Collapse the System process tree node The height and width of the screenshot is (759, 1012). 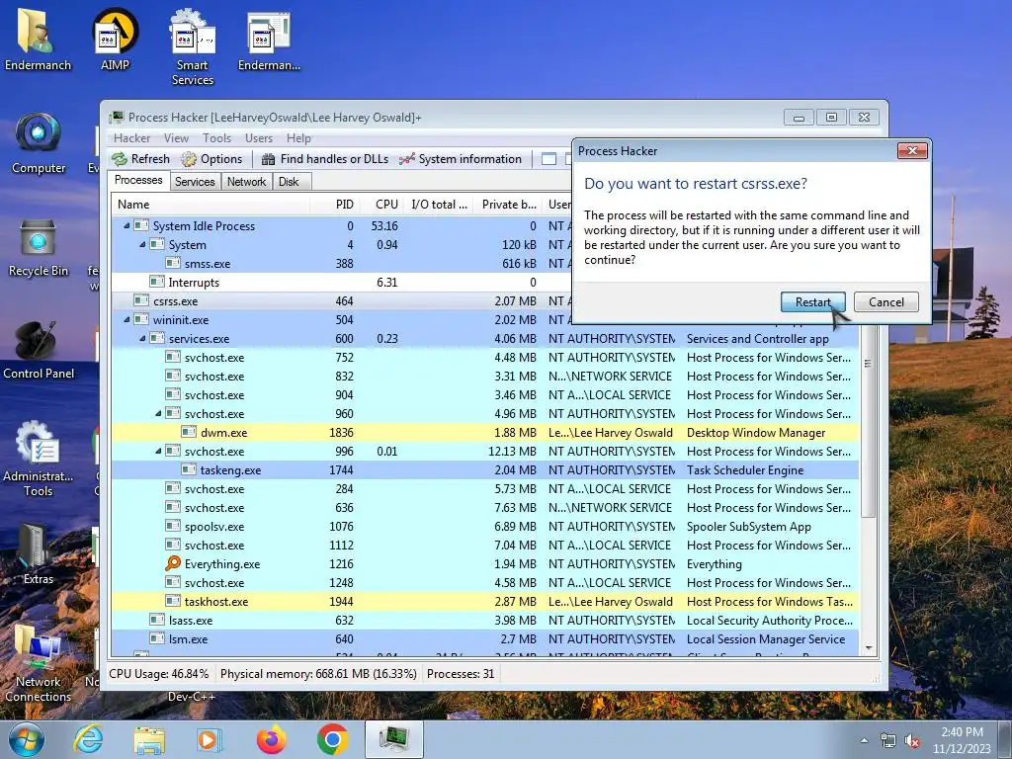[142, 245]
